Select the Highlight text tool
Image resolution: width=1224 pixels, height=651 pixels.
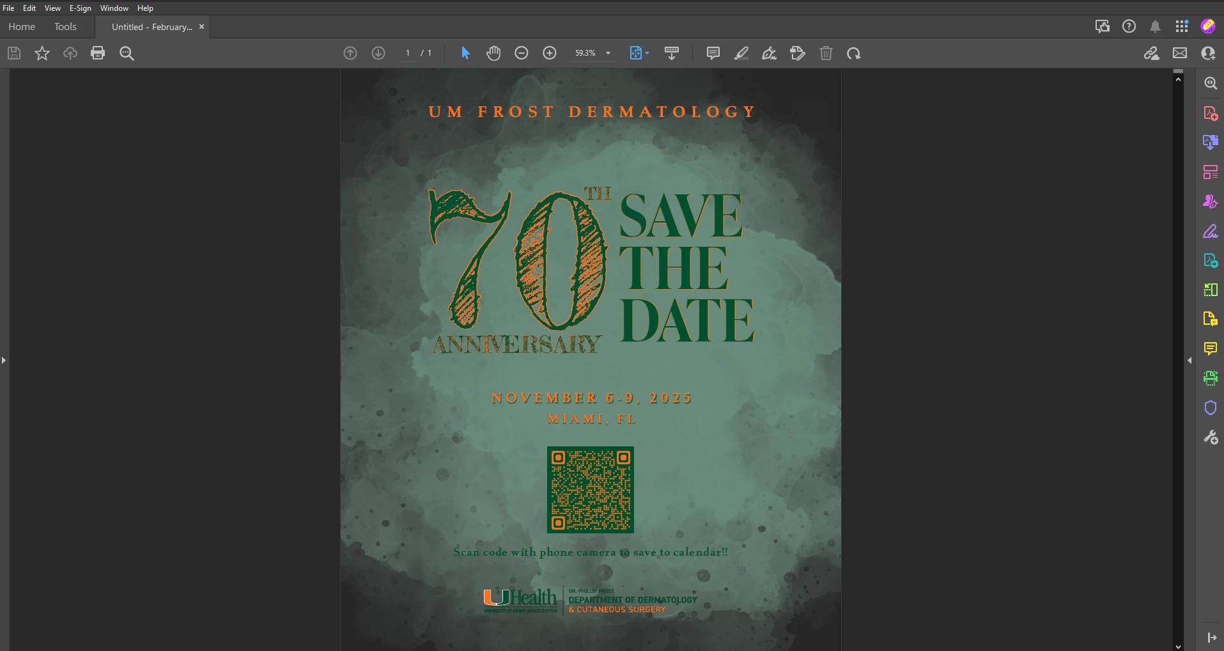click(741, 53)
